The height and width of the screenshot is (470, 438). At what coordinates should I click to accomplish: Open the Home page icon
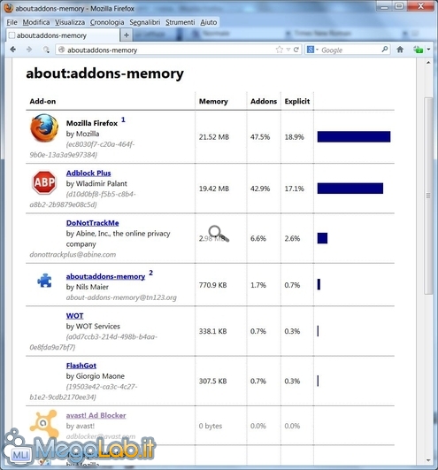pyautogui.click(x=400, y=50)
